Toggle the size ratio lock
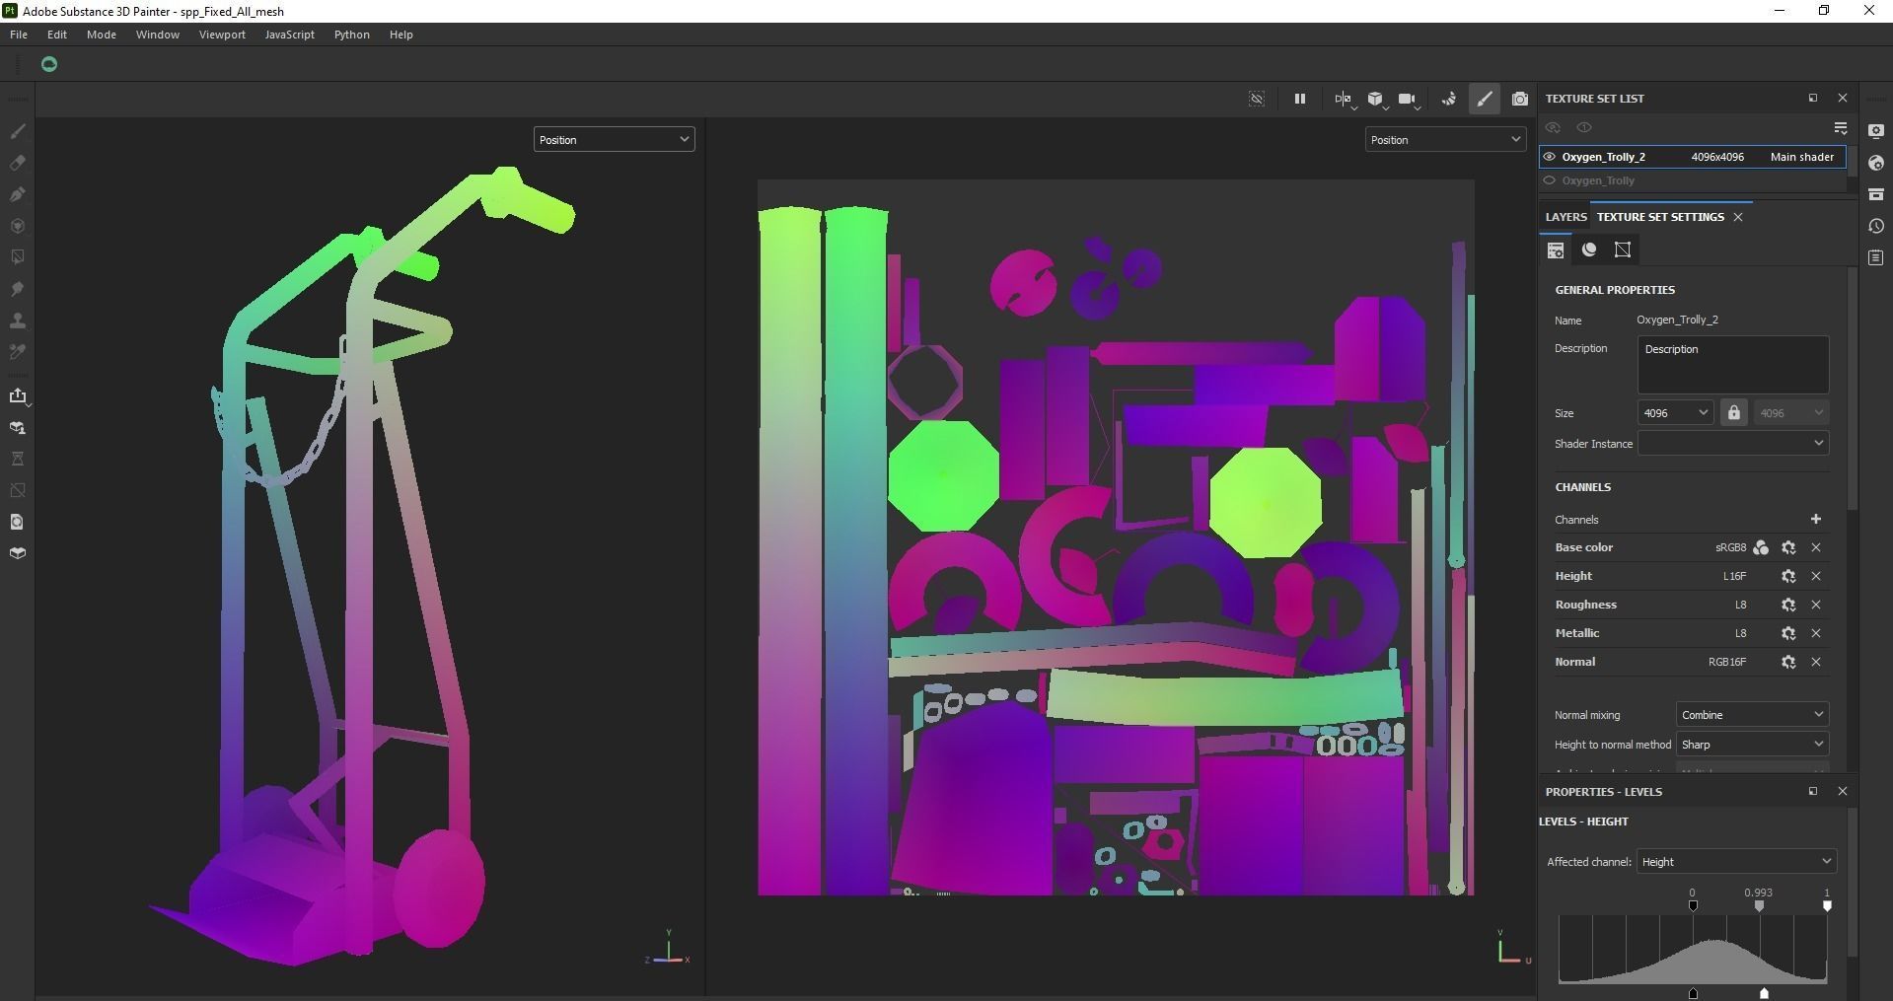Image resolution: width=1893 pixels, height=1001 pixels. coord(1734,413)
